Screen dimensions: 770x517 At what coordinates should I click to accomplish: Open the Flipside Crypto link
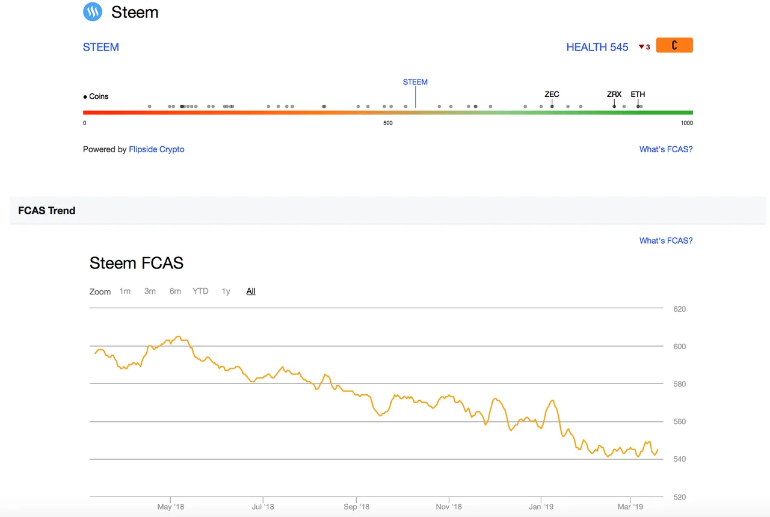(x=156, y=149)
